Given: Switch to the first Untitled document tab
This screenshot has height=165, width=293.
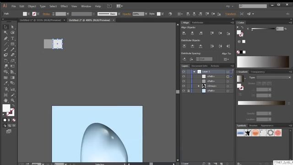Looking at the screenshot, I should [x=40, y=20].
